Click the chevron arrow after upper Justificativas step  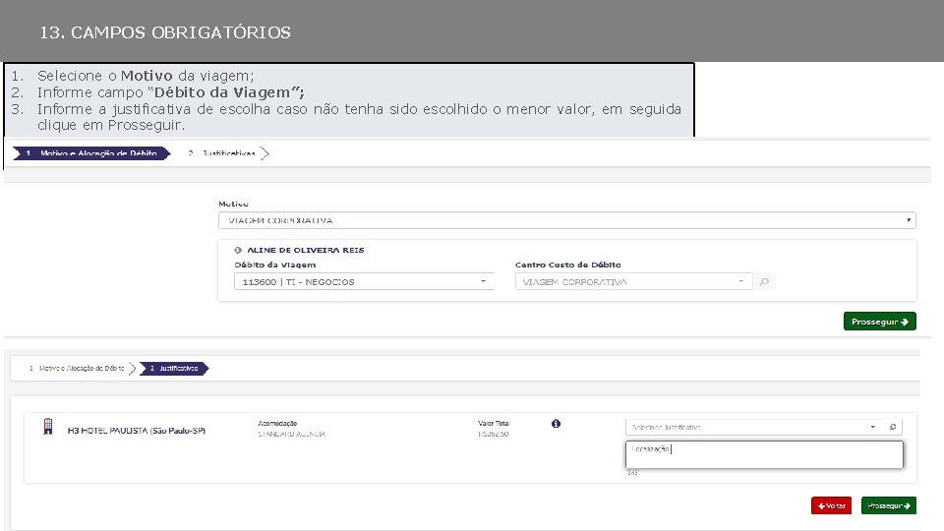pyautogui.click(x=265, y=153)
